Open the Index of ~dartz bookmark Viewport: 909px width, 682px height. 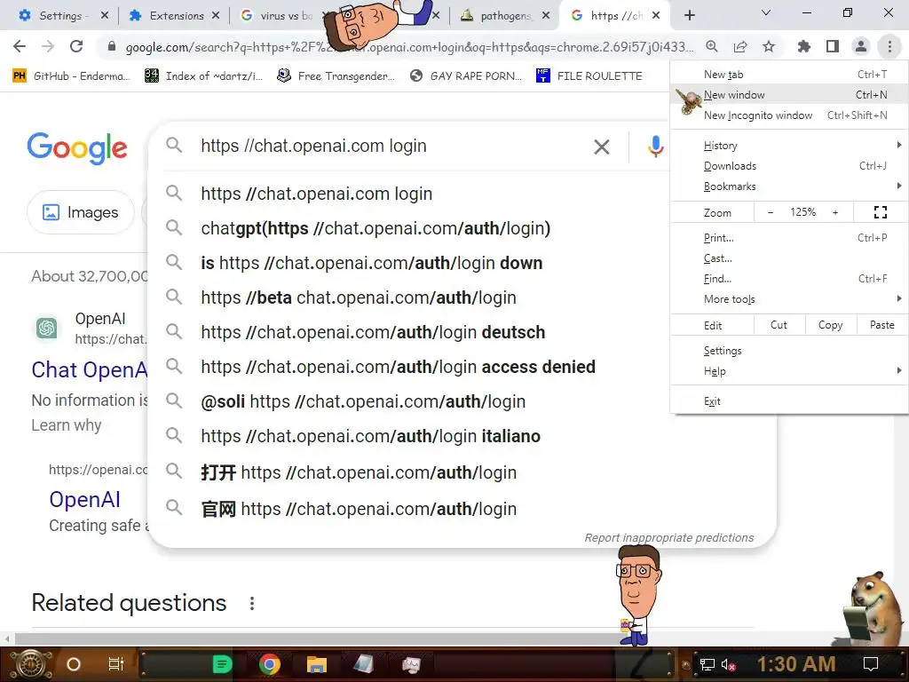tap(203, 76)
